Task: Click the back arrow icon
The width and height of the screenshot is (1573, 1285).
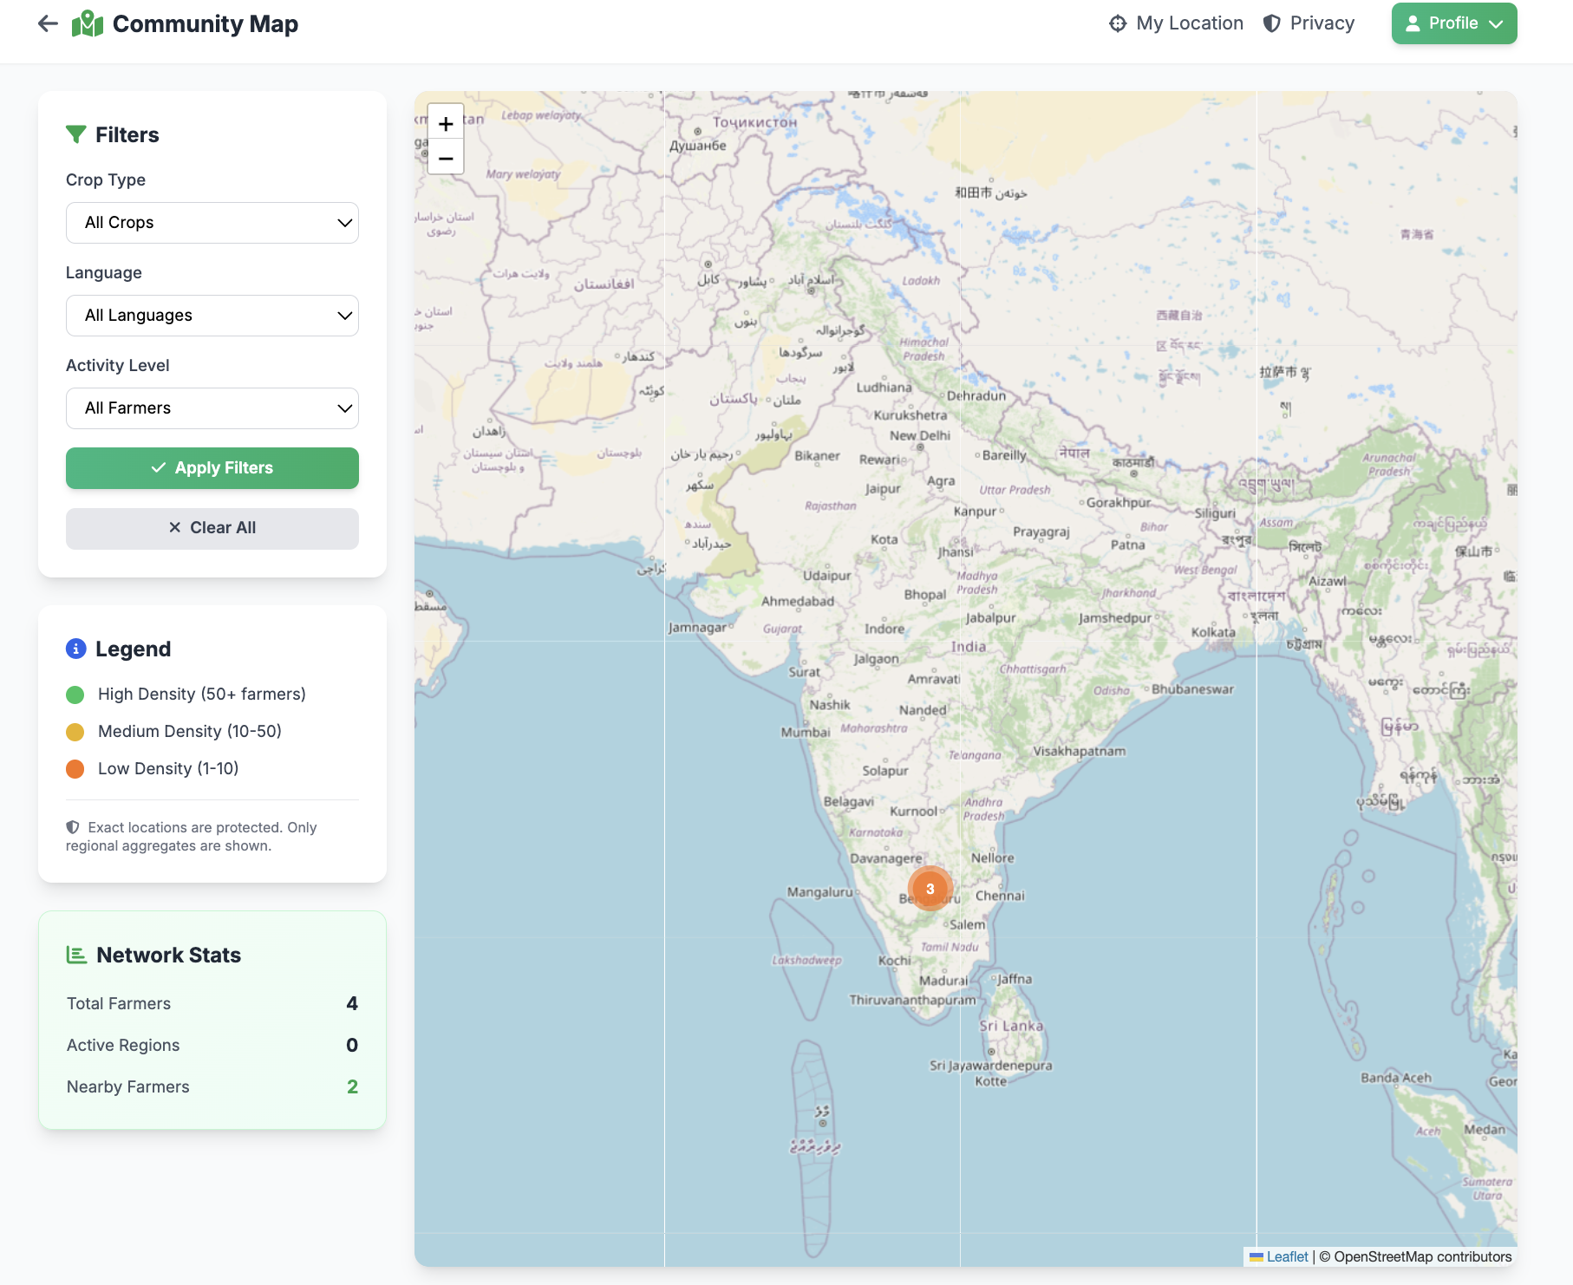Action: tap(48, 24)
